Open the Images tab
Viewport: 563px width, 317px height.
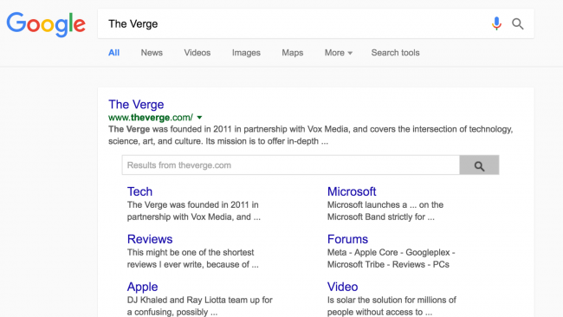click(246, 53)
